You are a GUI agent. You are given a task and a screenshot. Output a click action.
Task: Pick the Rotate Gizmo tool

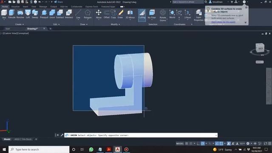coord(163,15)
